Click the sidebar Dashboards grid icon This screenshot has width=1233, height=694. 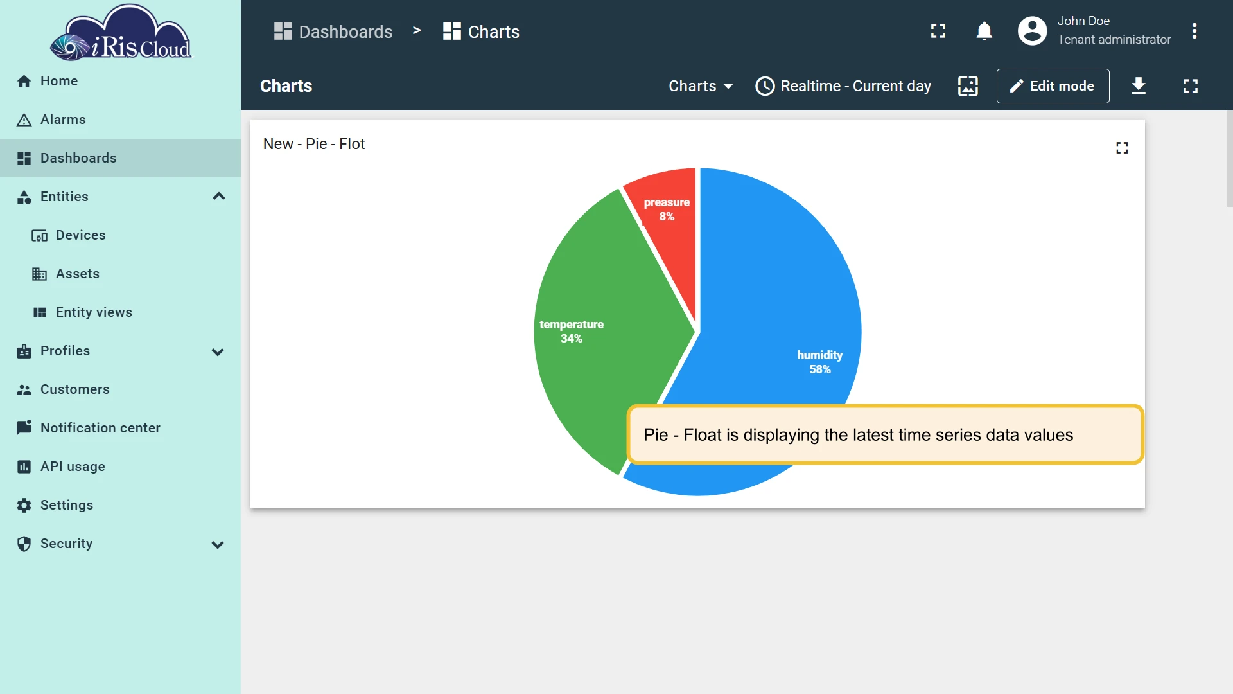pos(24,158)
